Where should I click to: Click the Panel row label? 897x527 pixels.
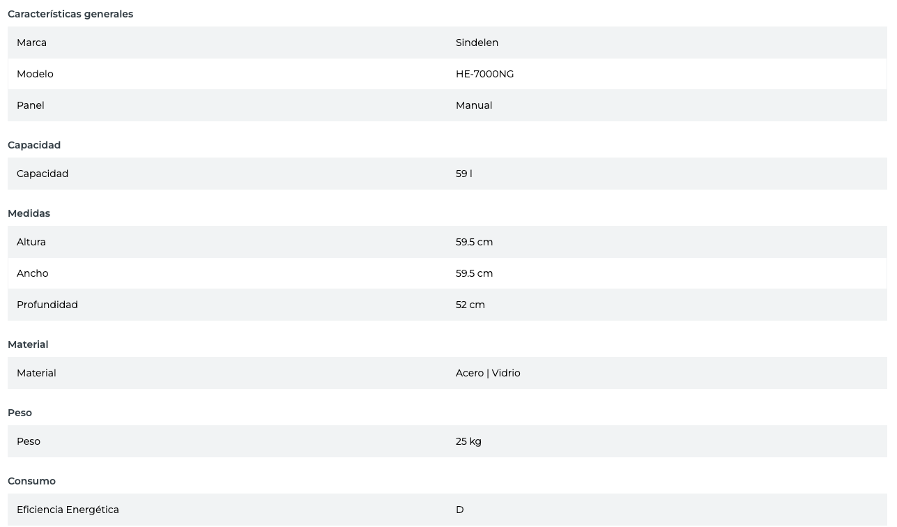click(x=30, y=105)
